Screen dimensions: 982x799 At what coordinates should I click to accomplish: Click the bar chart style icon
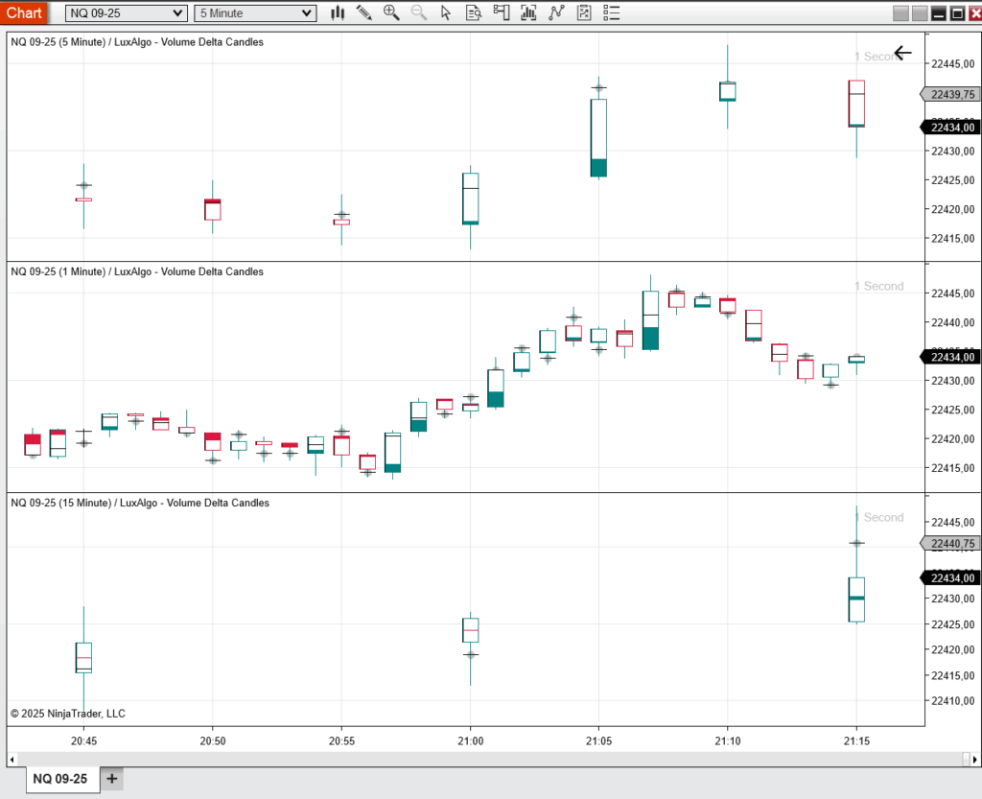(338, 12)
